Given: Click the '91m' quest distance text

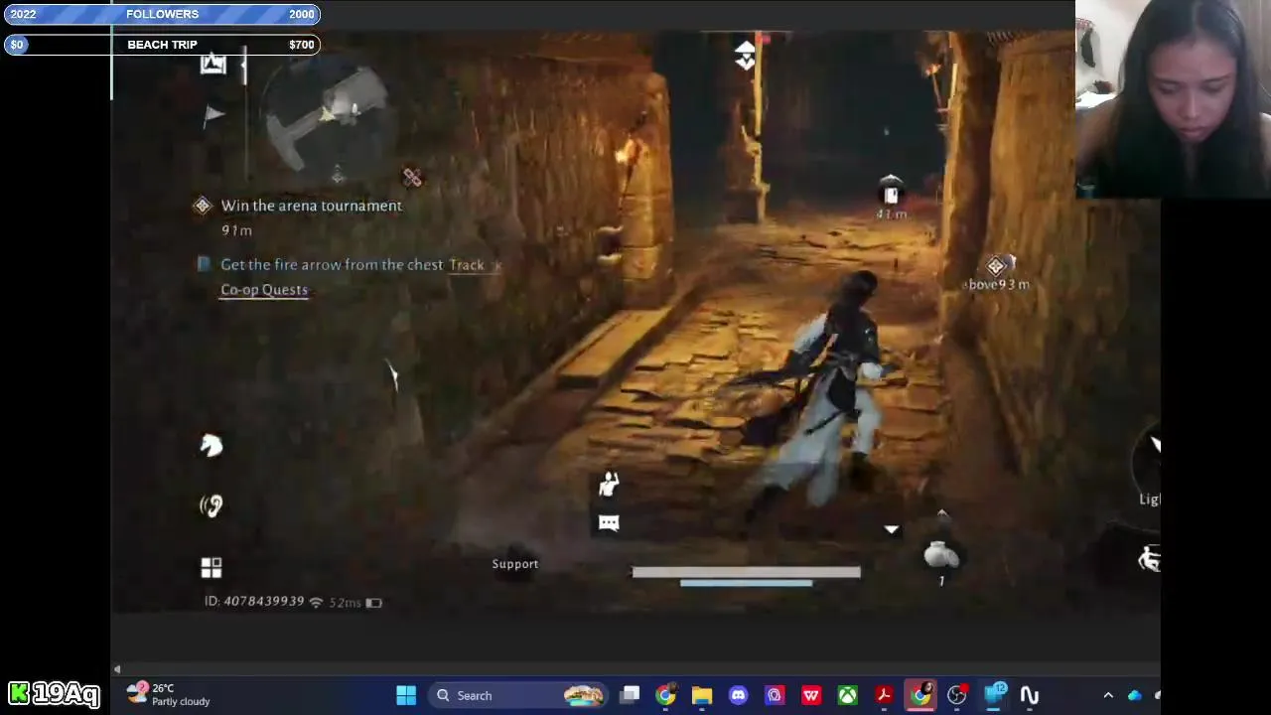Looking at the screenshot, I should pyautogui.click(x=236, y=230).
